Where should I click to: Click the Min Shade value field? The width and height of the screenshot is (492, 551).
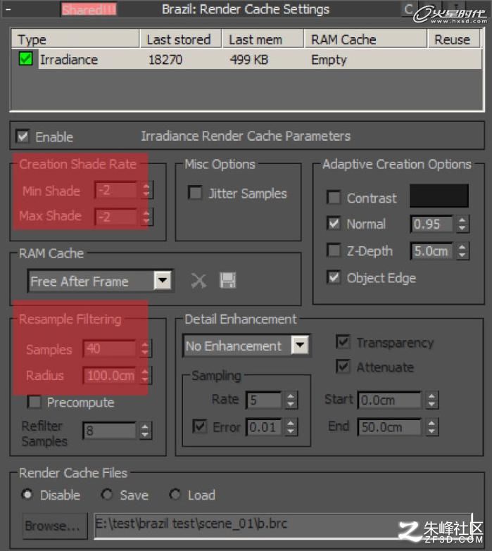point(116,190)
